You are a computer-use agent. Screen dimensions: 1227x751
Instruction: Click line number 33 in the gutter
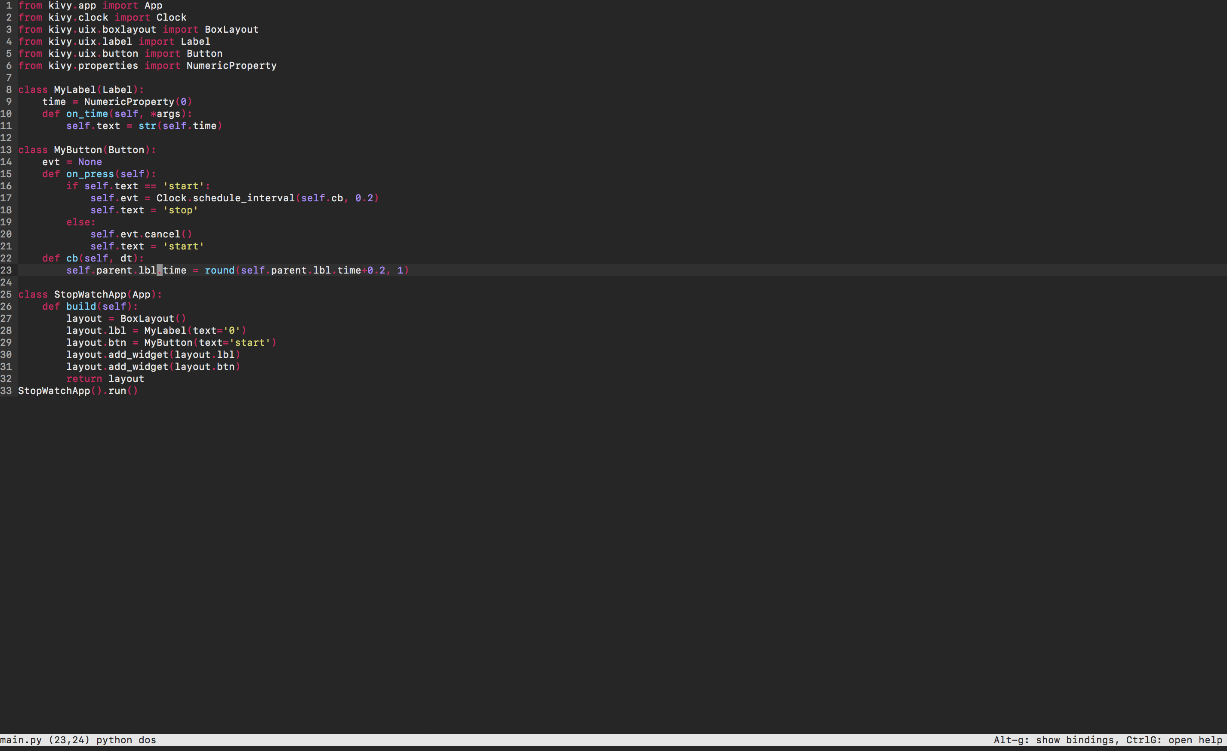pyautogui.click(x=6, y=391)
